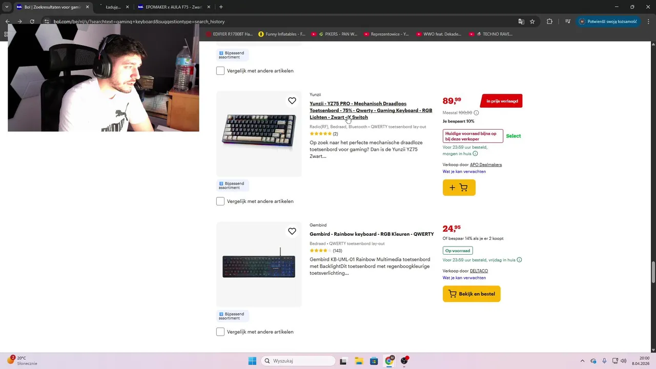This screenshot has width=656, height=369.
Task: Open seller APO Dealmakers link
Action: point(486,165)
